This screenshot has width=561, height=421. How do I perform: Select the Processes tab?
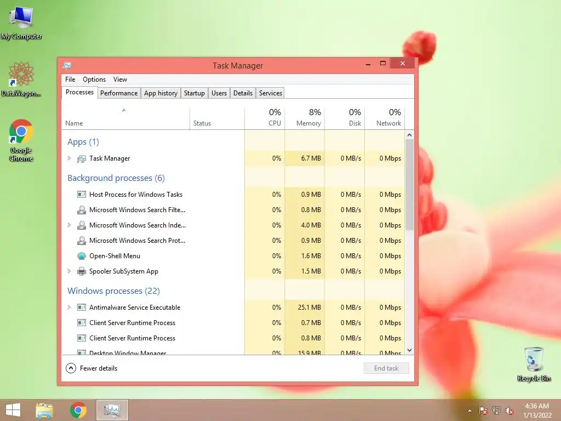coord(79,92)
